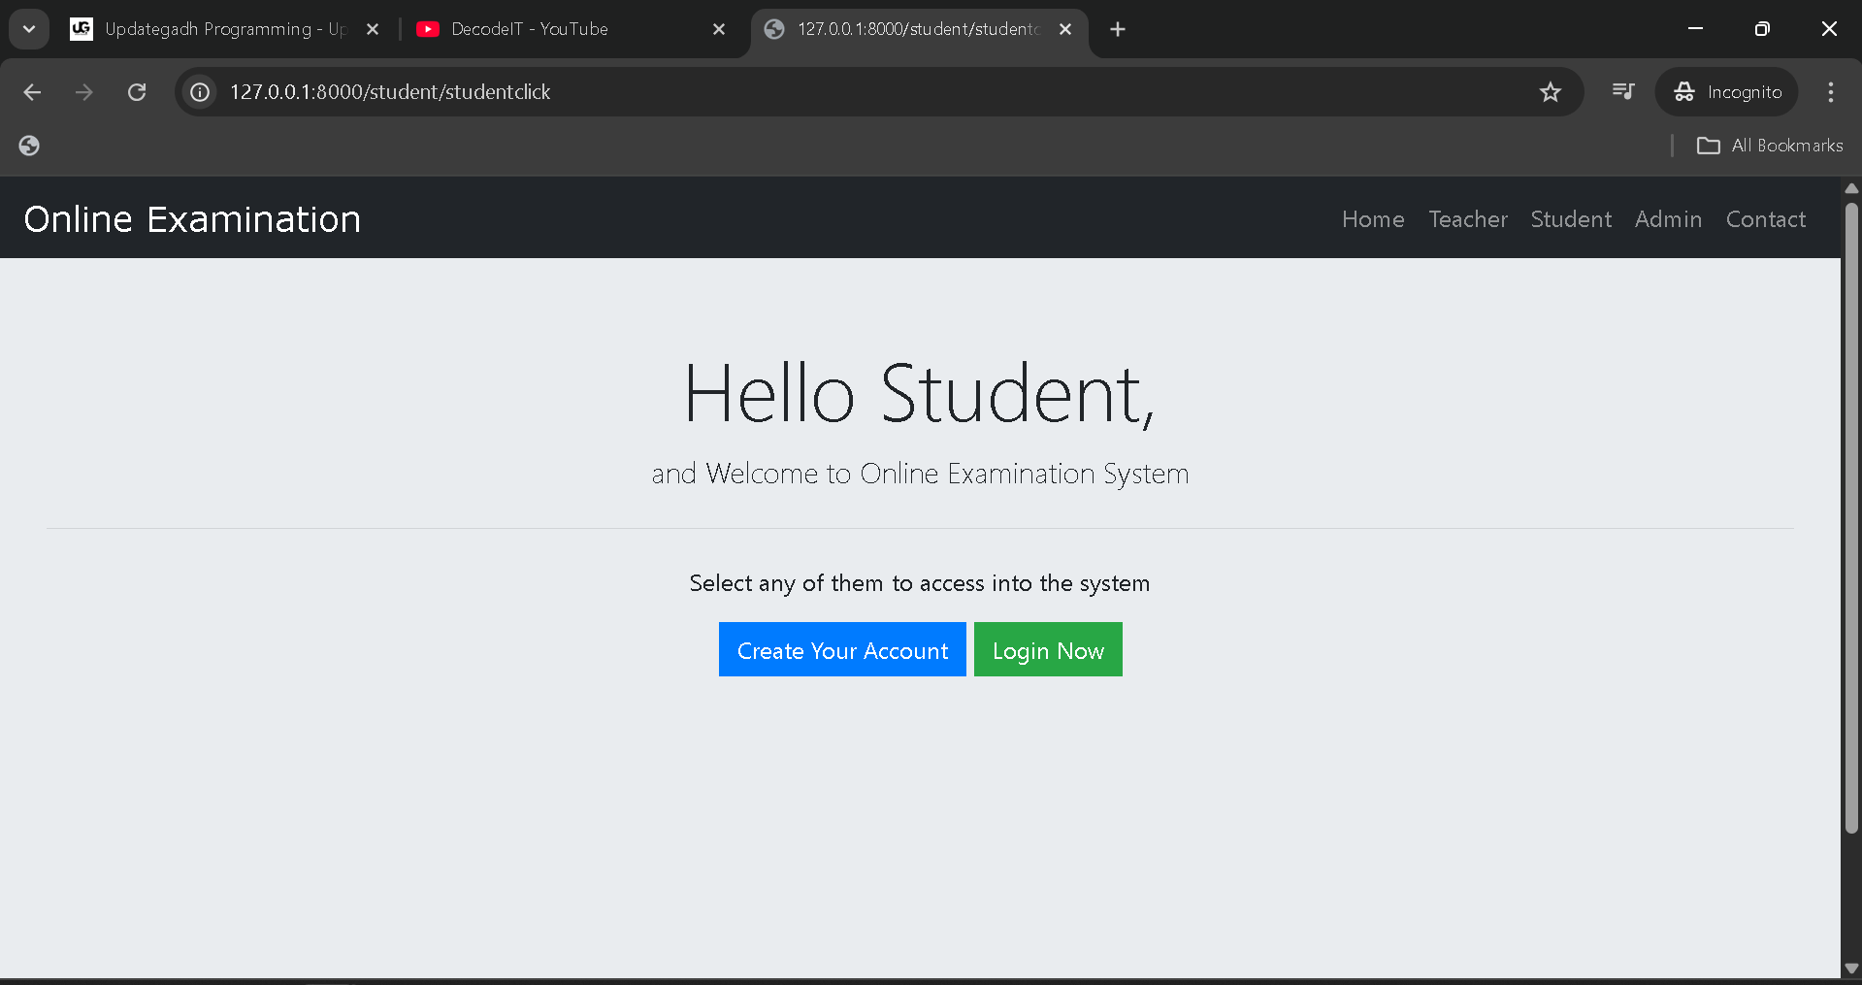
Task: Click the Create Your Account button
Action: tap(841, 649)
